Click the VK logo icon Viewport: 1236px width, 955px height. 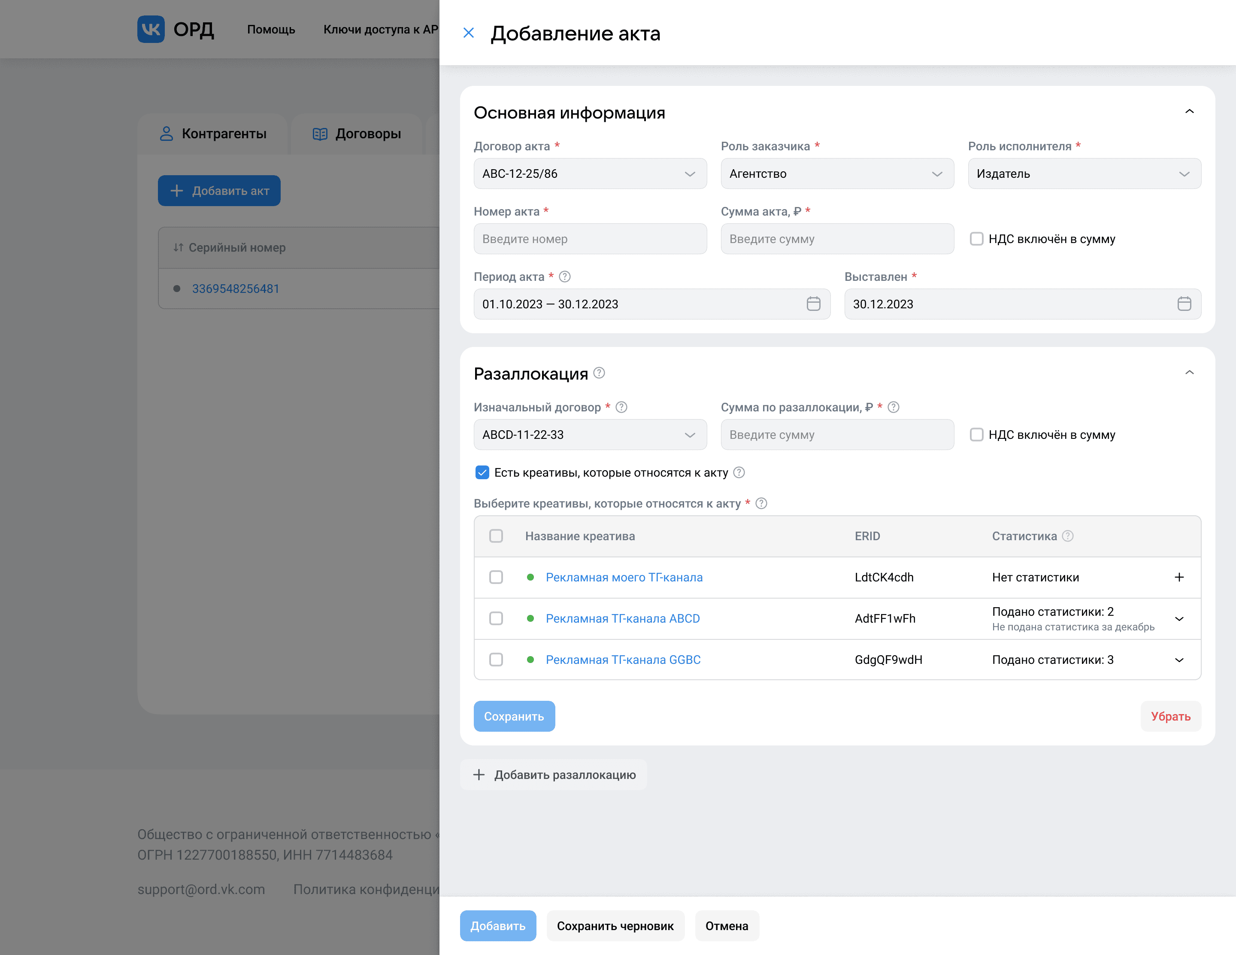[151, 29]
